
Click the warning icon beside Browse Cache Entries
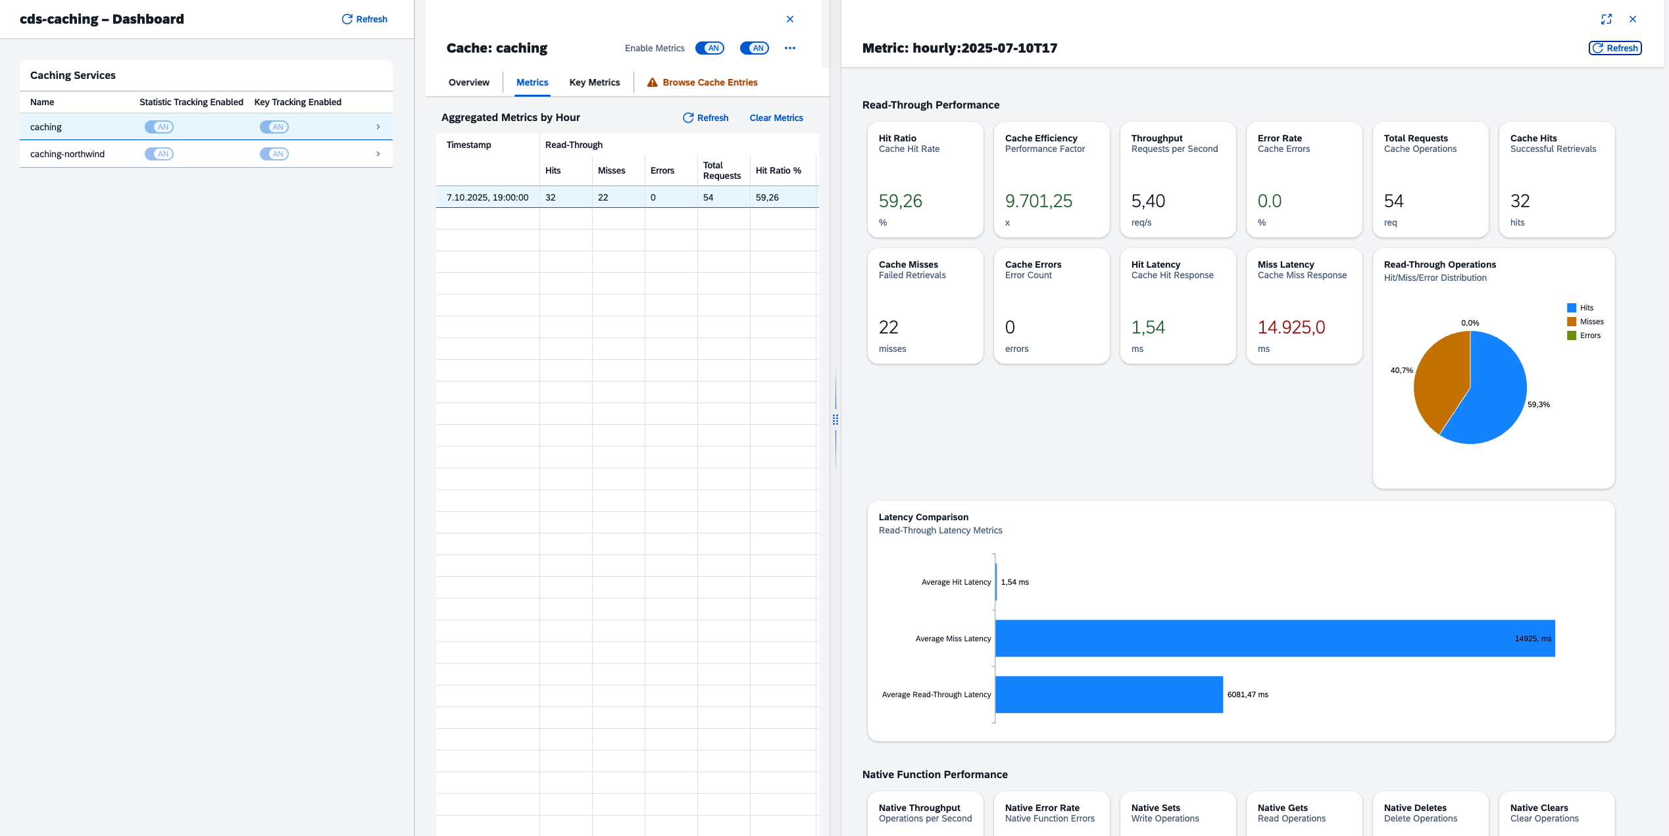coord(652,82)
